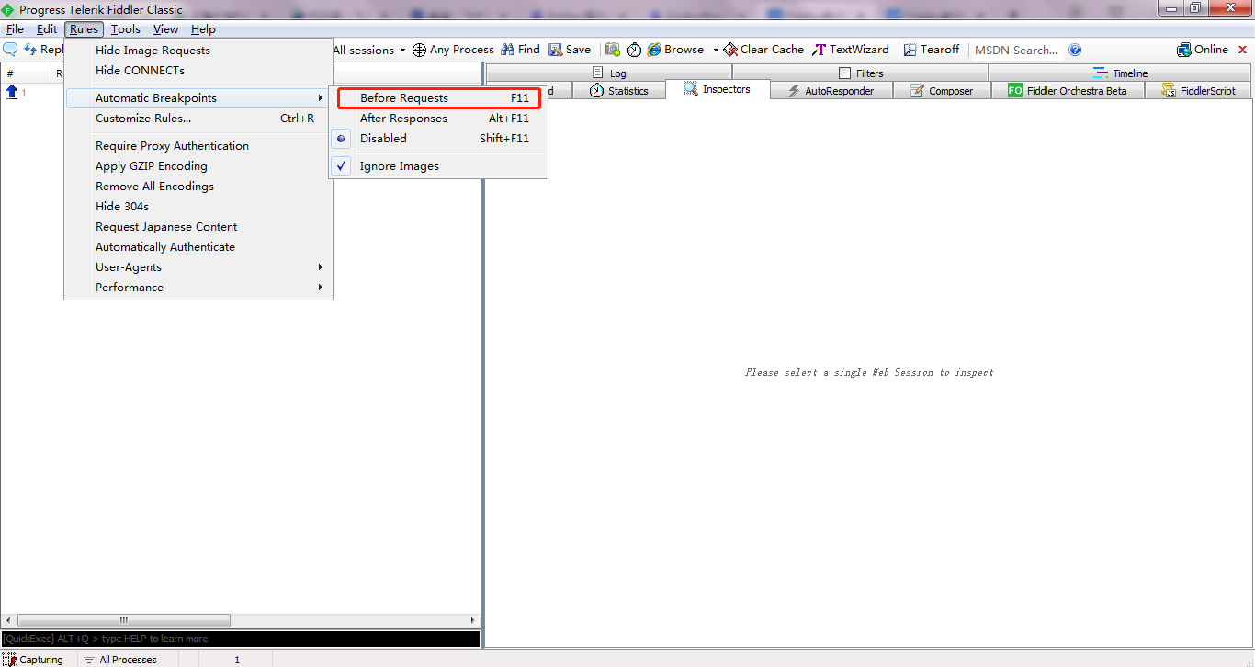1255x667 pixels.
Task: Click the Find binoculars icon
Action: pyautogui.click(x=507, y=50)
